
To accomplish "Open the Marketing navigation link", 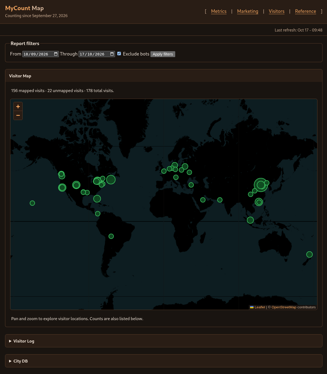I will tap(248, 11).
